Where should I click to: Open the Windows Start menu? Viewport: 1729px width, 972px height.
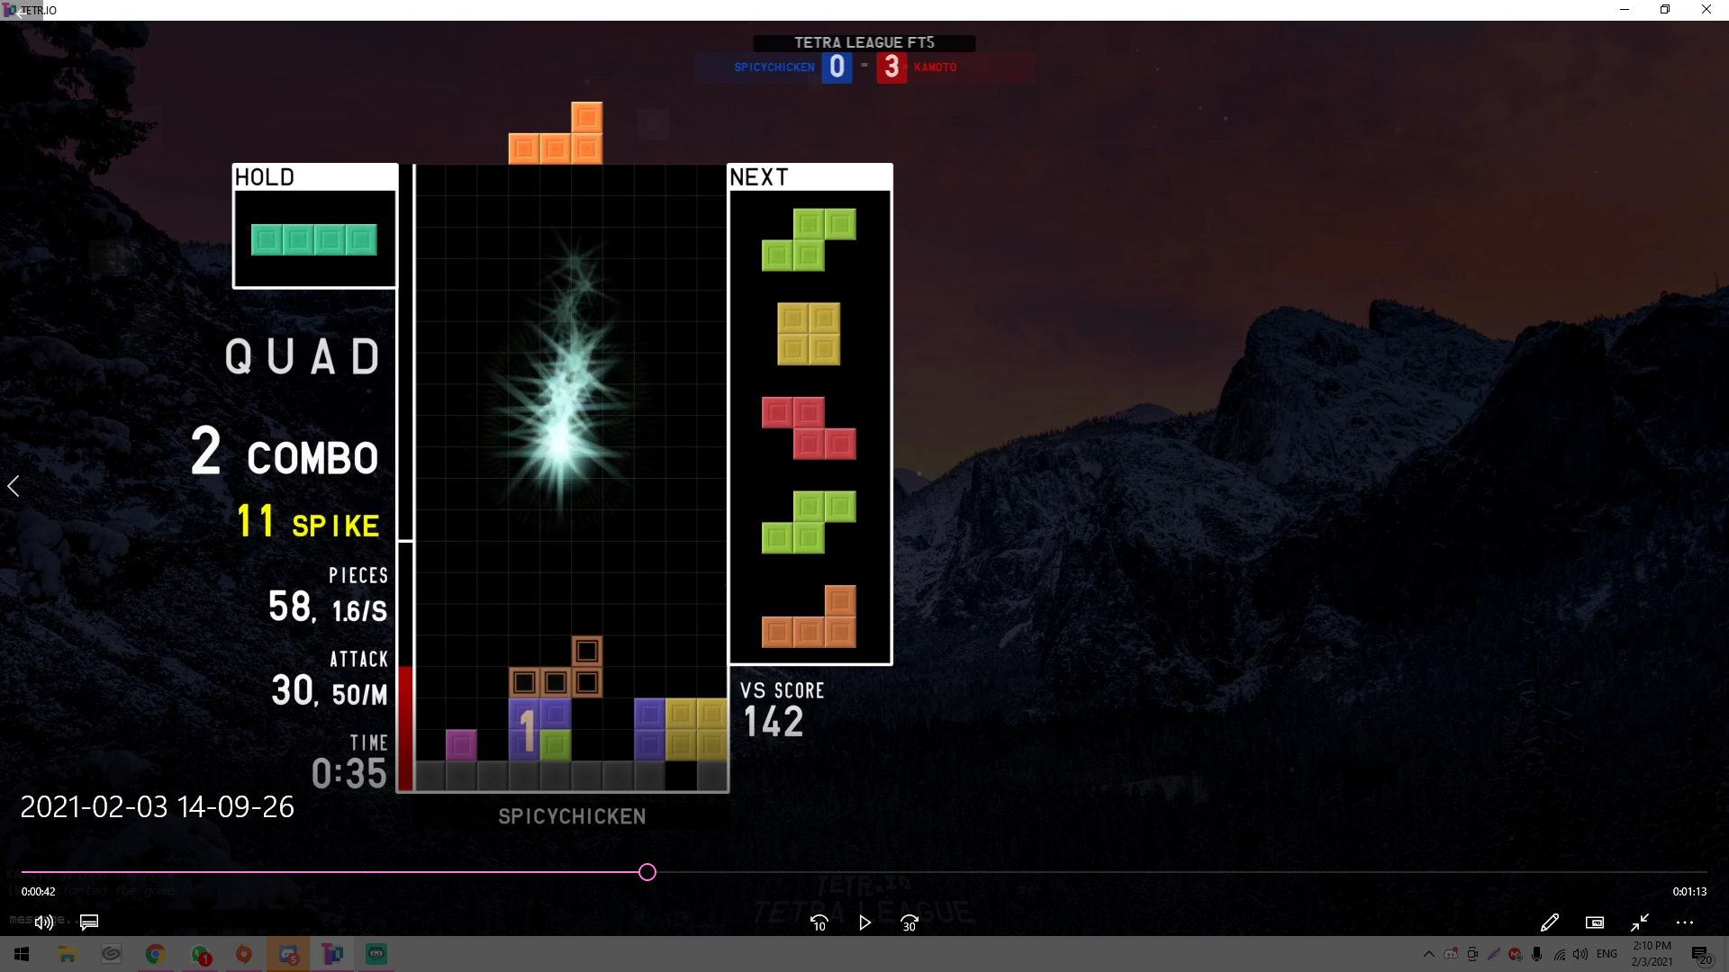click(x=22, y=955)
